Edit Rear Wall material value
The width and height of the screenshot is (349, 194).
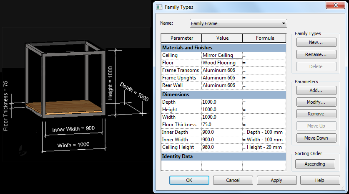(222, 85)
